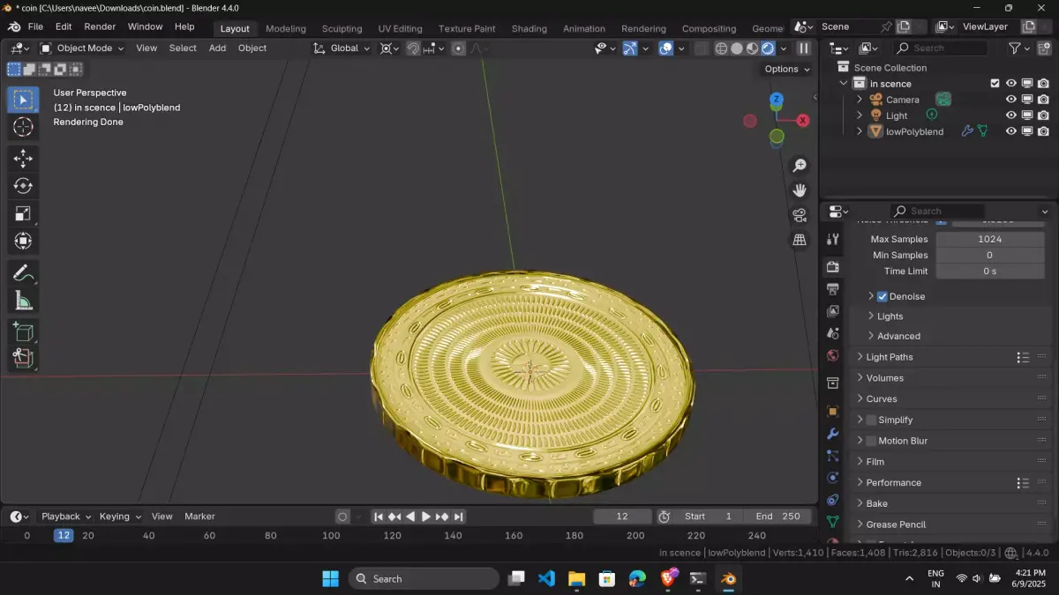Switch to solid viewport shading
Screen dimensions: 1059x595
(x=737, y=48)
